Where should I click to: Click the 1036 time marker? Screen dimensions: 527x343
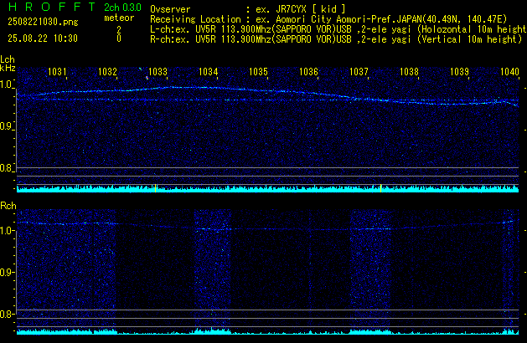pos(308,72)
